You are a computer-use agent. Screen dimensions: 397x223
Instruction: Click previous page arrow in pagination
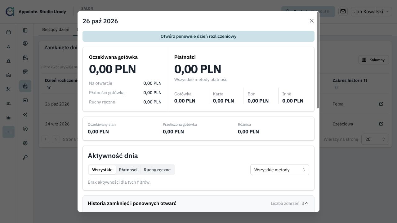[x=45, y=139]
